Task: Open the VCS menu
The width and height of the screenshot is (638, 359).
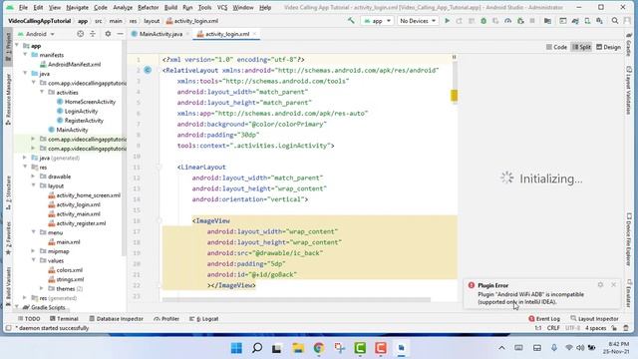Action: coord(222,7)
